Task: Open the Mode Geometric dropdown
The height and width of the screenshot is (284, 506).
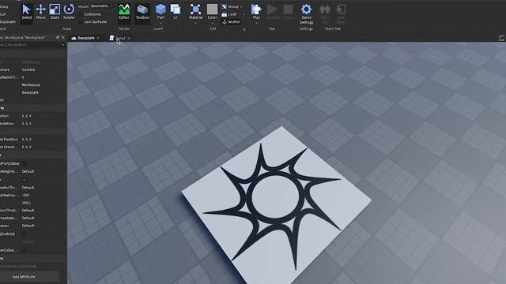Action: [101, 6]
